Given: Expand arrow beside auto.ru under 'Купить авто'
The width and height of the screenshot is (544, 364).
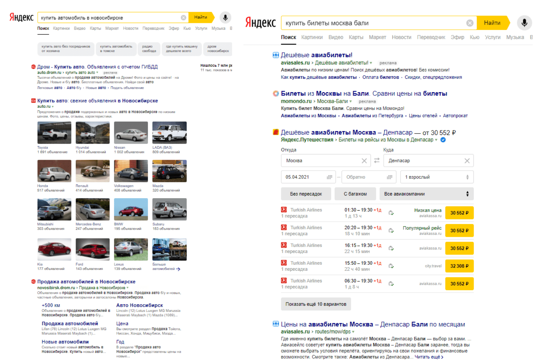Looking at the screenshot, I should 53,106.
